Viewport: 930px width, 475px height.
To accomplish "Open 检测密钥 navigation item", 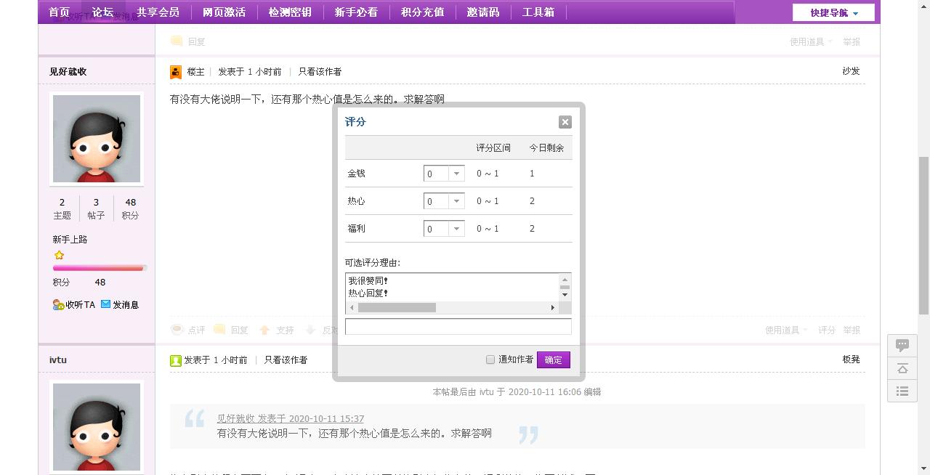I will click(x=290, y=12).
